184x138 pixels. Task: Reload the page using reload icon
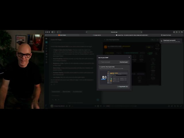[x=141, y=32]
